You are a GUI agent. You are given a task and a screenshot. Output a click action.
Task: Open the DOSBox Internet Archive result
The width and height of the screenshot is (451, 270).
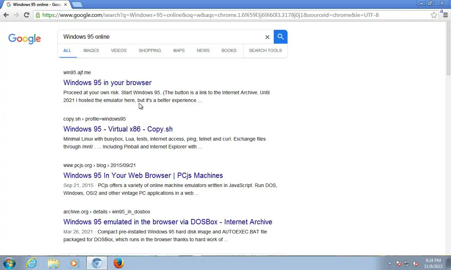168,222
